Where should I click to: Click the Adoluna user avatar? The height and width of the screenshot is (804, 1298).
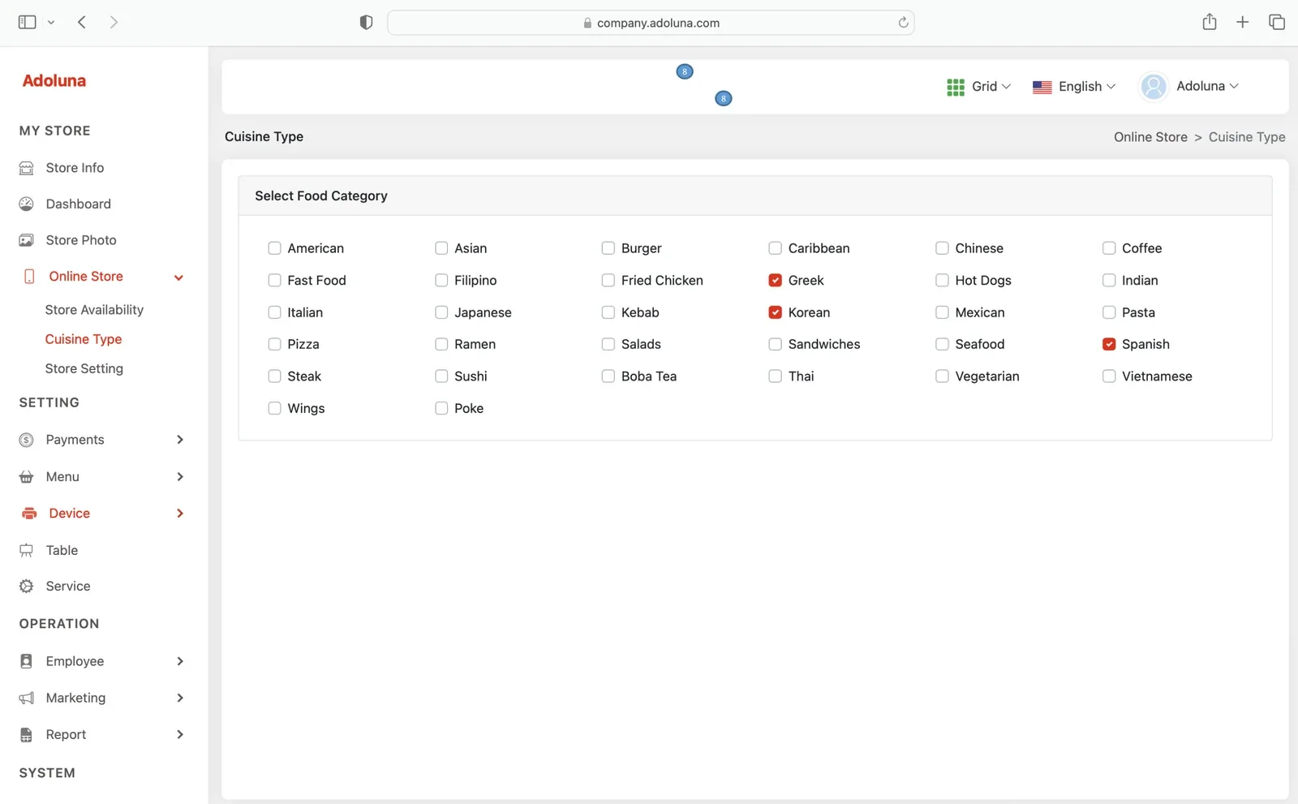[1153, 86]
